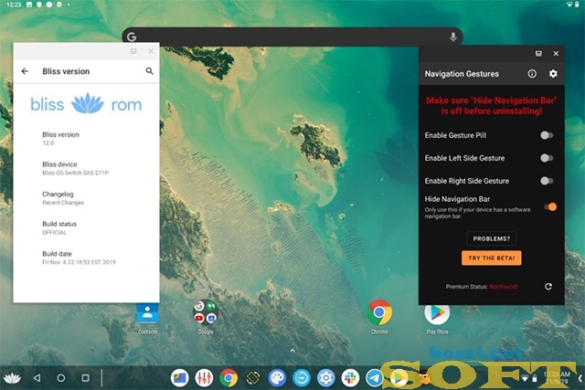Open the palette theme app in taskbar
This screenshot has width=585, height=390.
277,378
